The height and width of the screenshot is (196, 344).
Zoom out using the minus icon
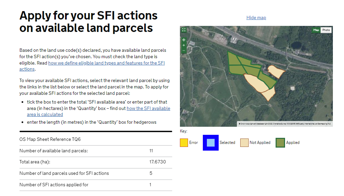click(184, 50)
